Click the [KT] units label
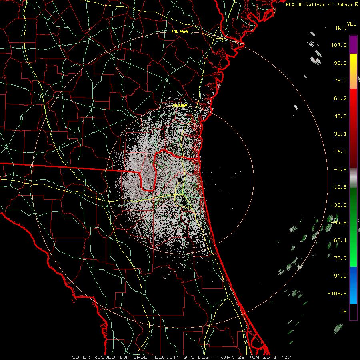 click(341, 28)
